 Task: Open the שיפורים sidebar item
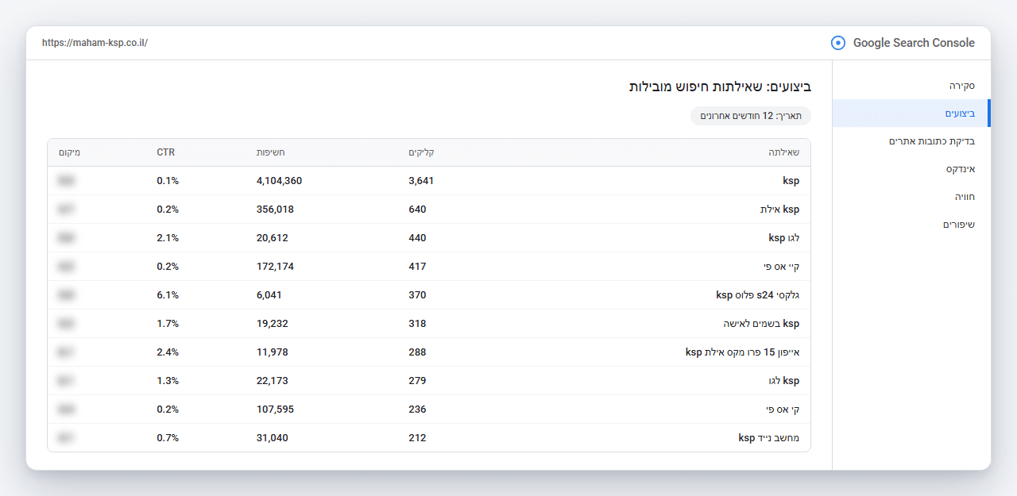click(959, 225)
